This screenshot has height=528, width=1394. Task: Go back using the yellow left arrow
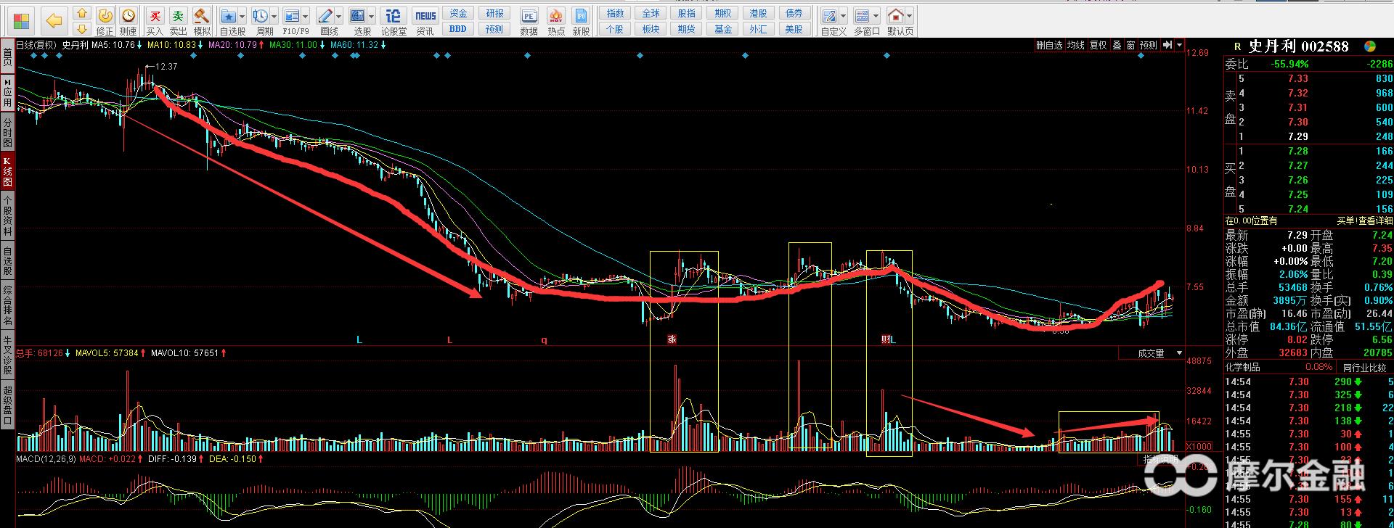[54, 21]
